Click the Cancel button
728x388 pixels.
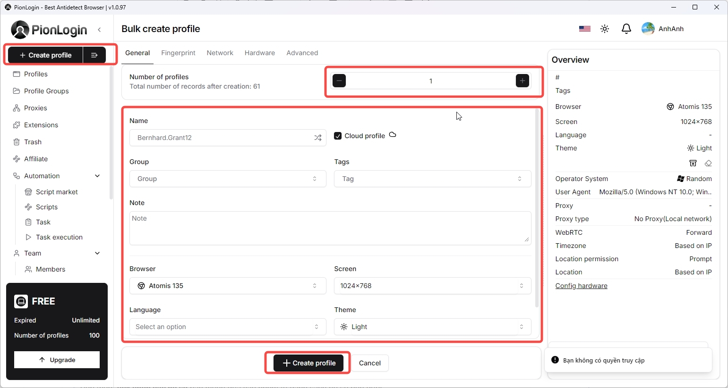[369, 363]
